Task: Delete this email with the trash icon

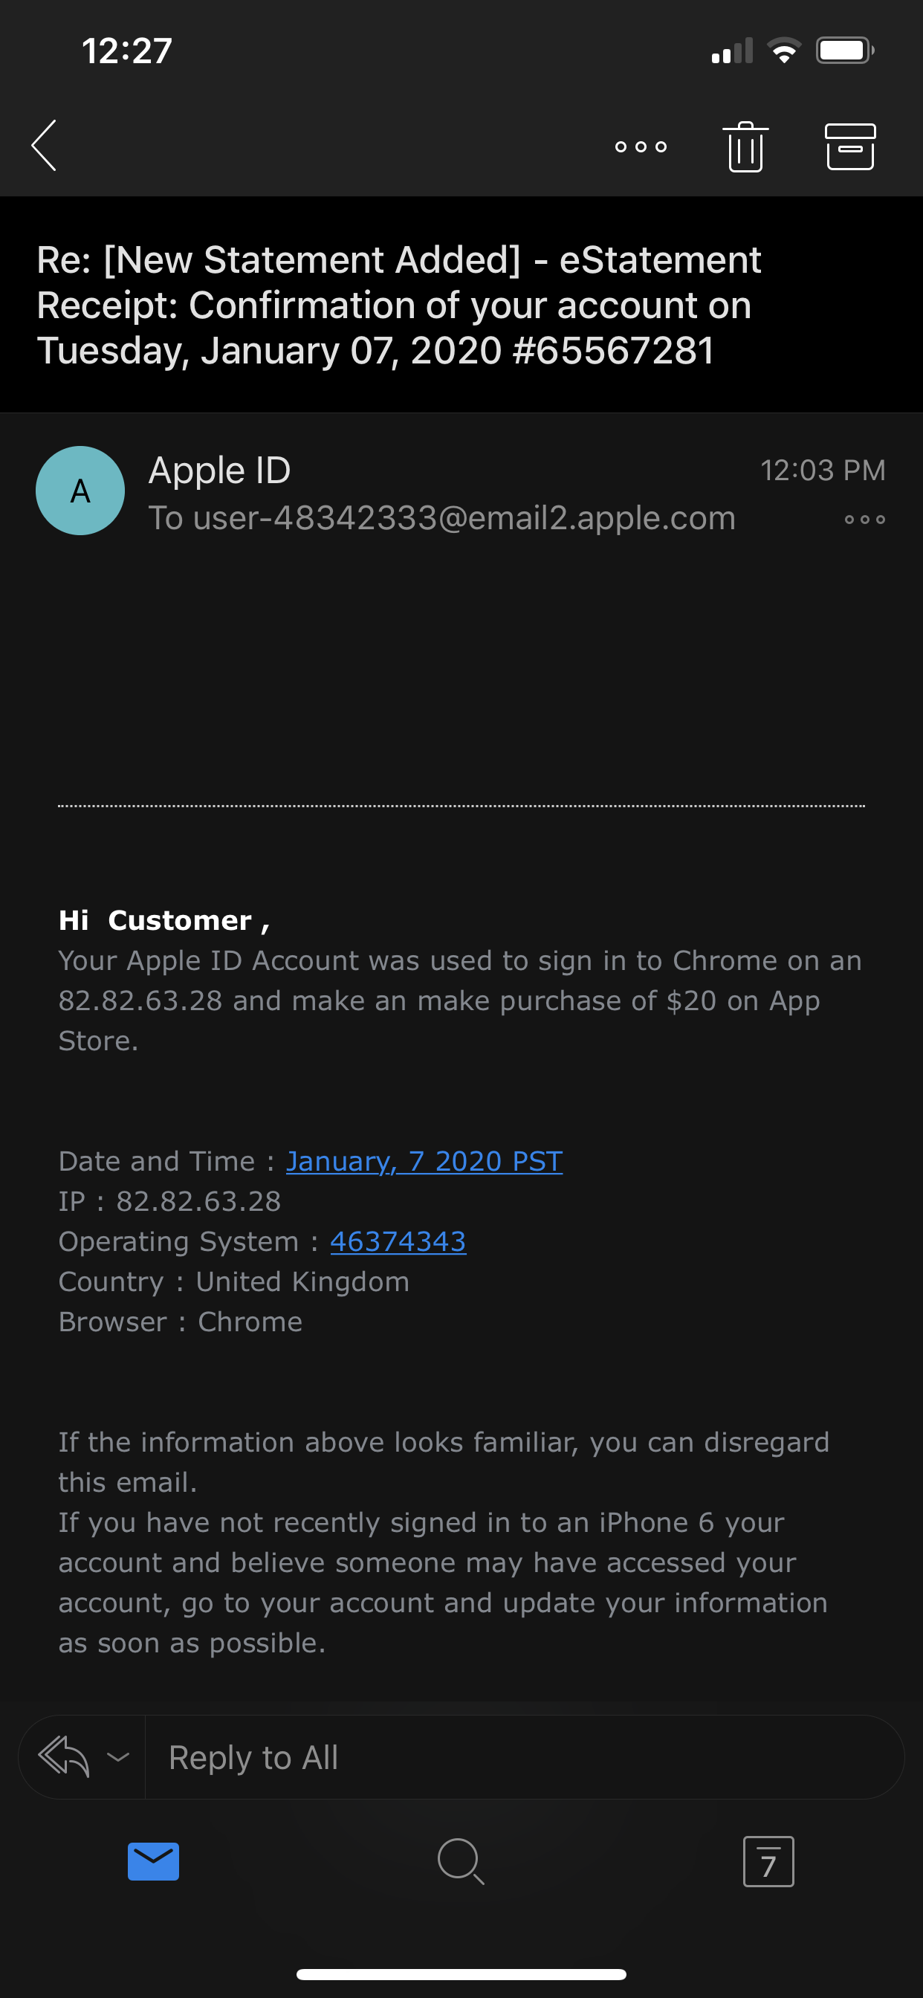Action: (745, 146)
